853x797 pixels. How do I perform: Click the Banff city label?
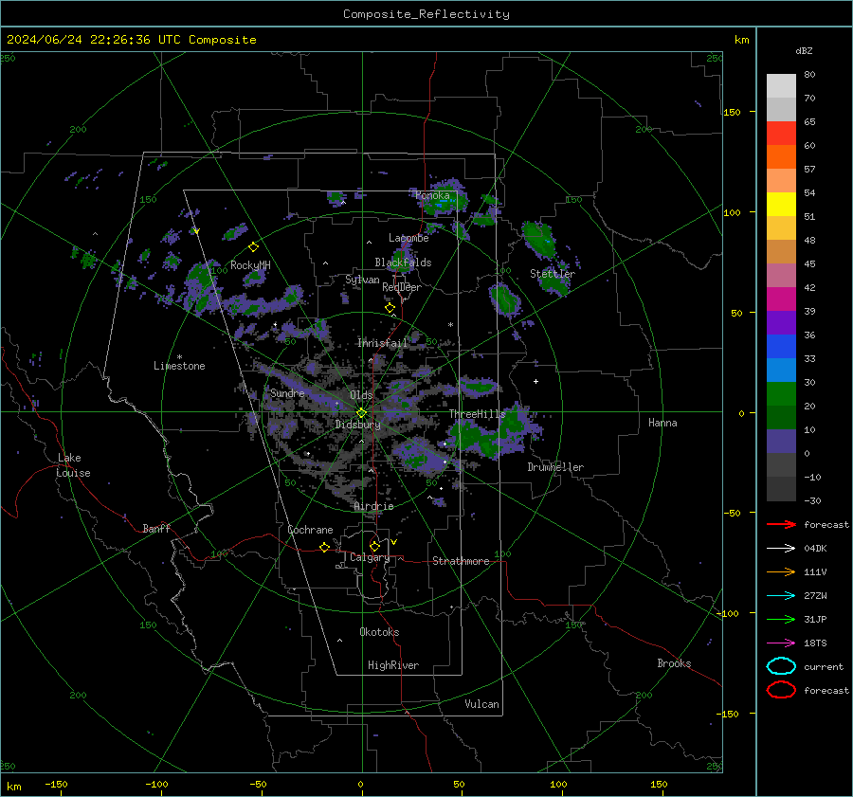pyautogui.click(x=156, y=529)
